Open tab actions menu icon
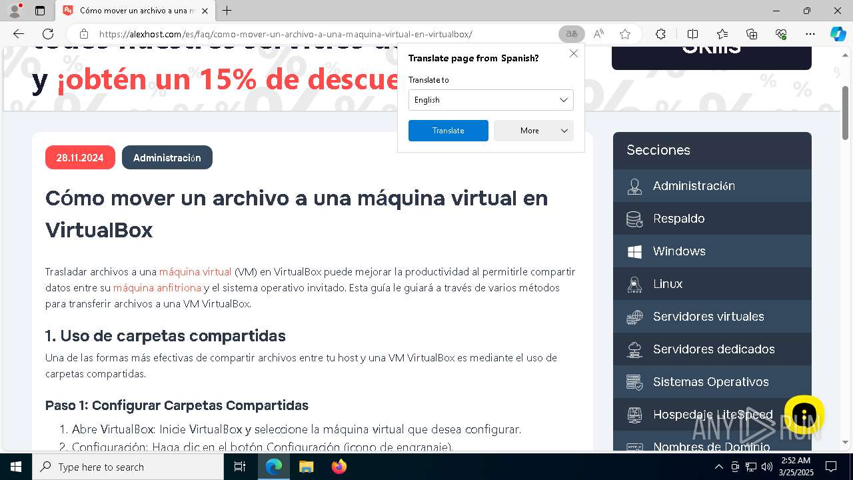The height and width of the screenshot is (480, 853). pos(40,11)
